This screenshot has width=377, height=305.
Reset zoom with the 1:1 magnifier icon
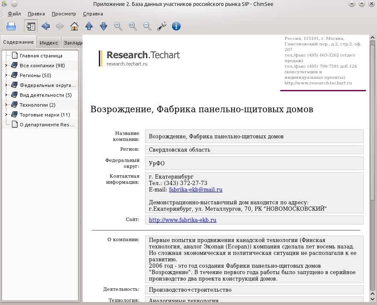coord(133,26)
